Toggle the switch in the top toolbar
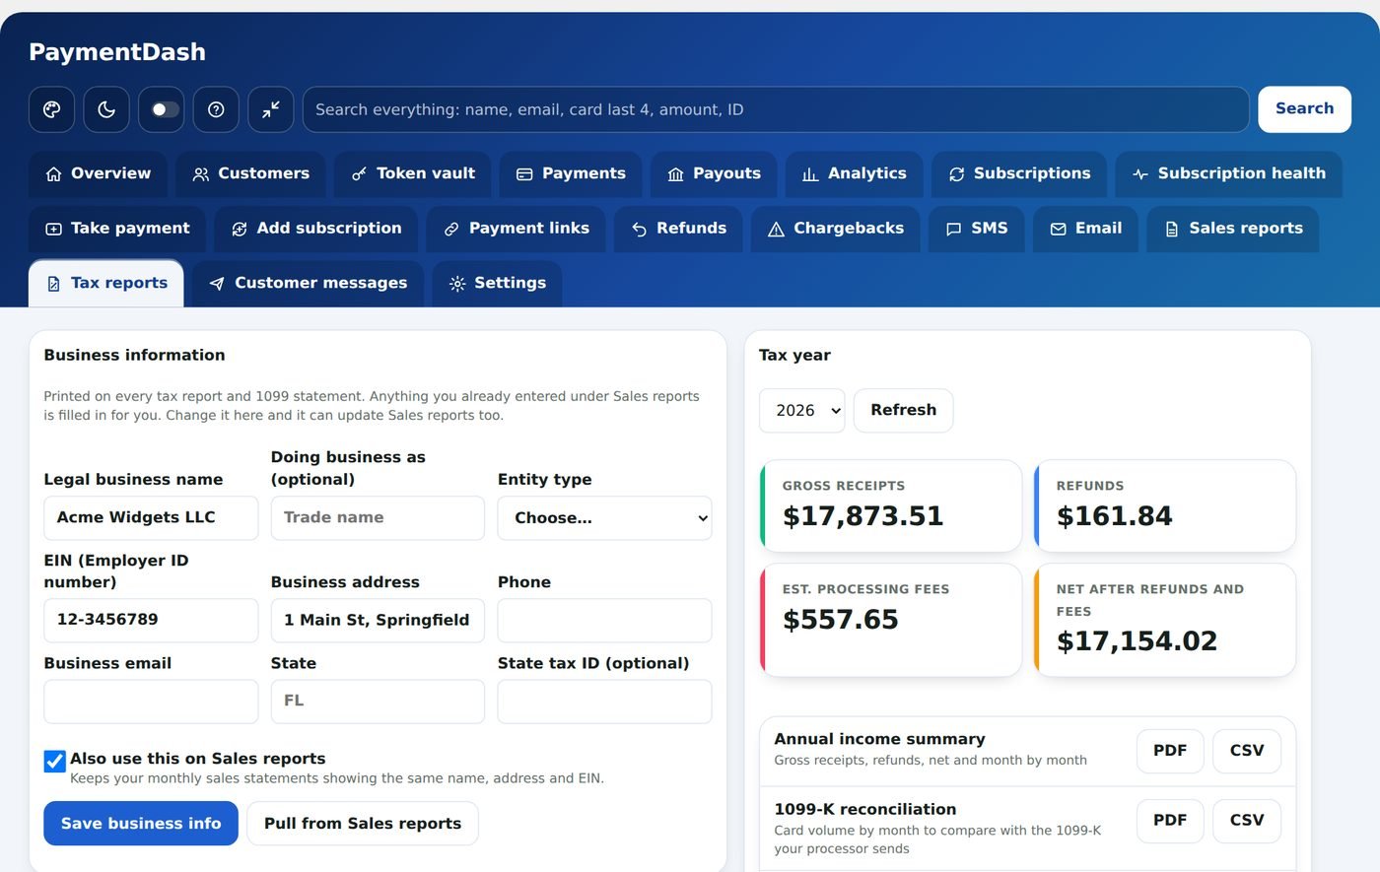1380x872 pixels. click(162, 109)
